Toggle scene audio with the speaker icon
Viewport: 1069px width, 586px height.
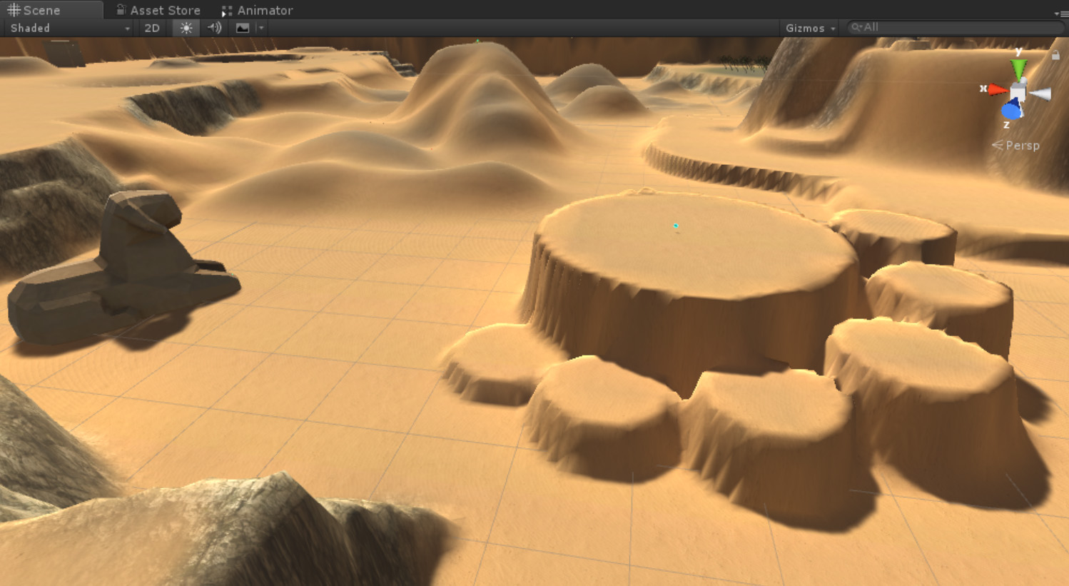[214, 28]
